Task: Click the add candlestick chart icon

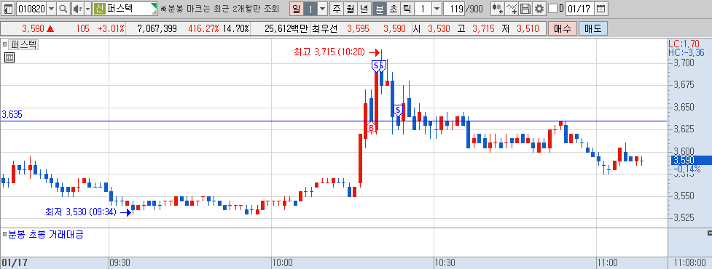Action: click(x=498, y=9)
